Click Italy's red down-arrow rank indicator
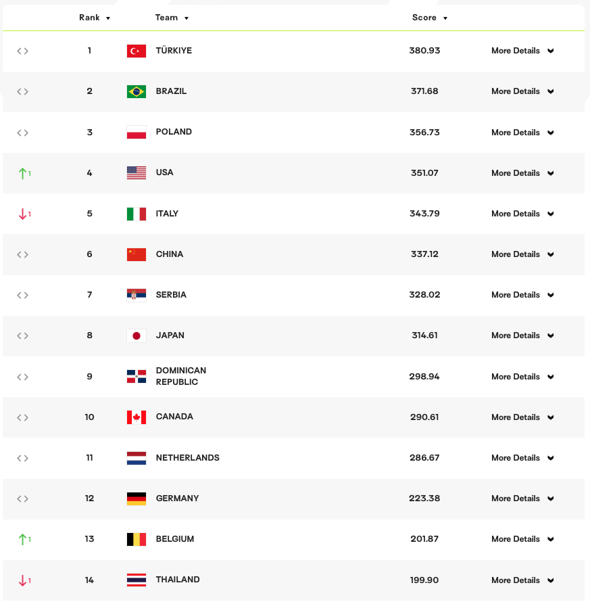The width and height of the screenshot is (590, 602). click(24, 214)
